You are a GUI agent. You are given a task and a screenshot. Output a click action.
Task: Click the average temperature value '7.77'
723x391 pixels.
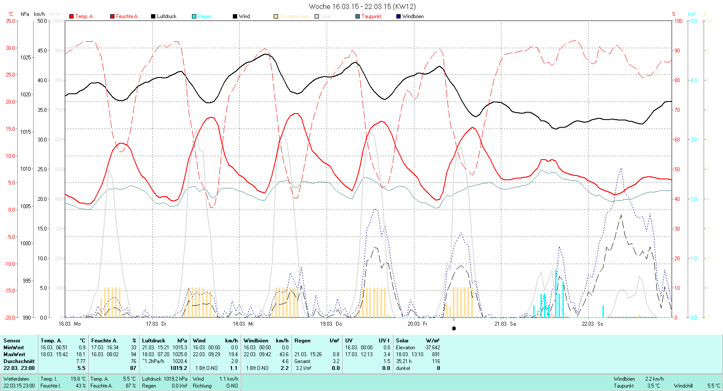pyautogui.click(x=80, y=361)
